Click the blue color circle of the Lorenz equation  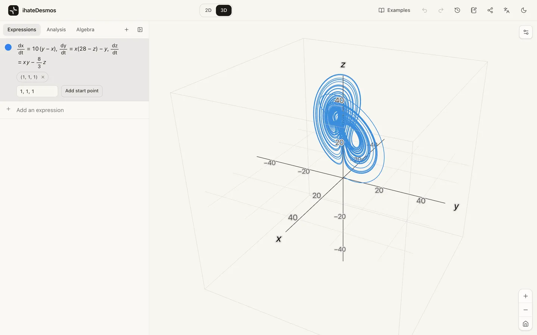click(8, 47)
